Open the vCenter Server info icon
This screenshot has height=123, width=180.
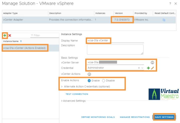[x=152, y=62]
